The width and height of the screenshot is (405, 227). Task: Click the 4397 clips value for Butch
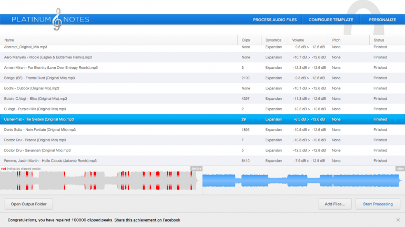point(246,99)
